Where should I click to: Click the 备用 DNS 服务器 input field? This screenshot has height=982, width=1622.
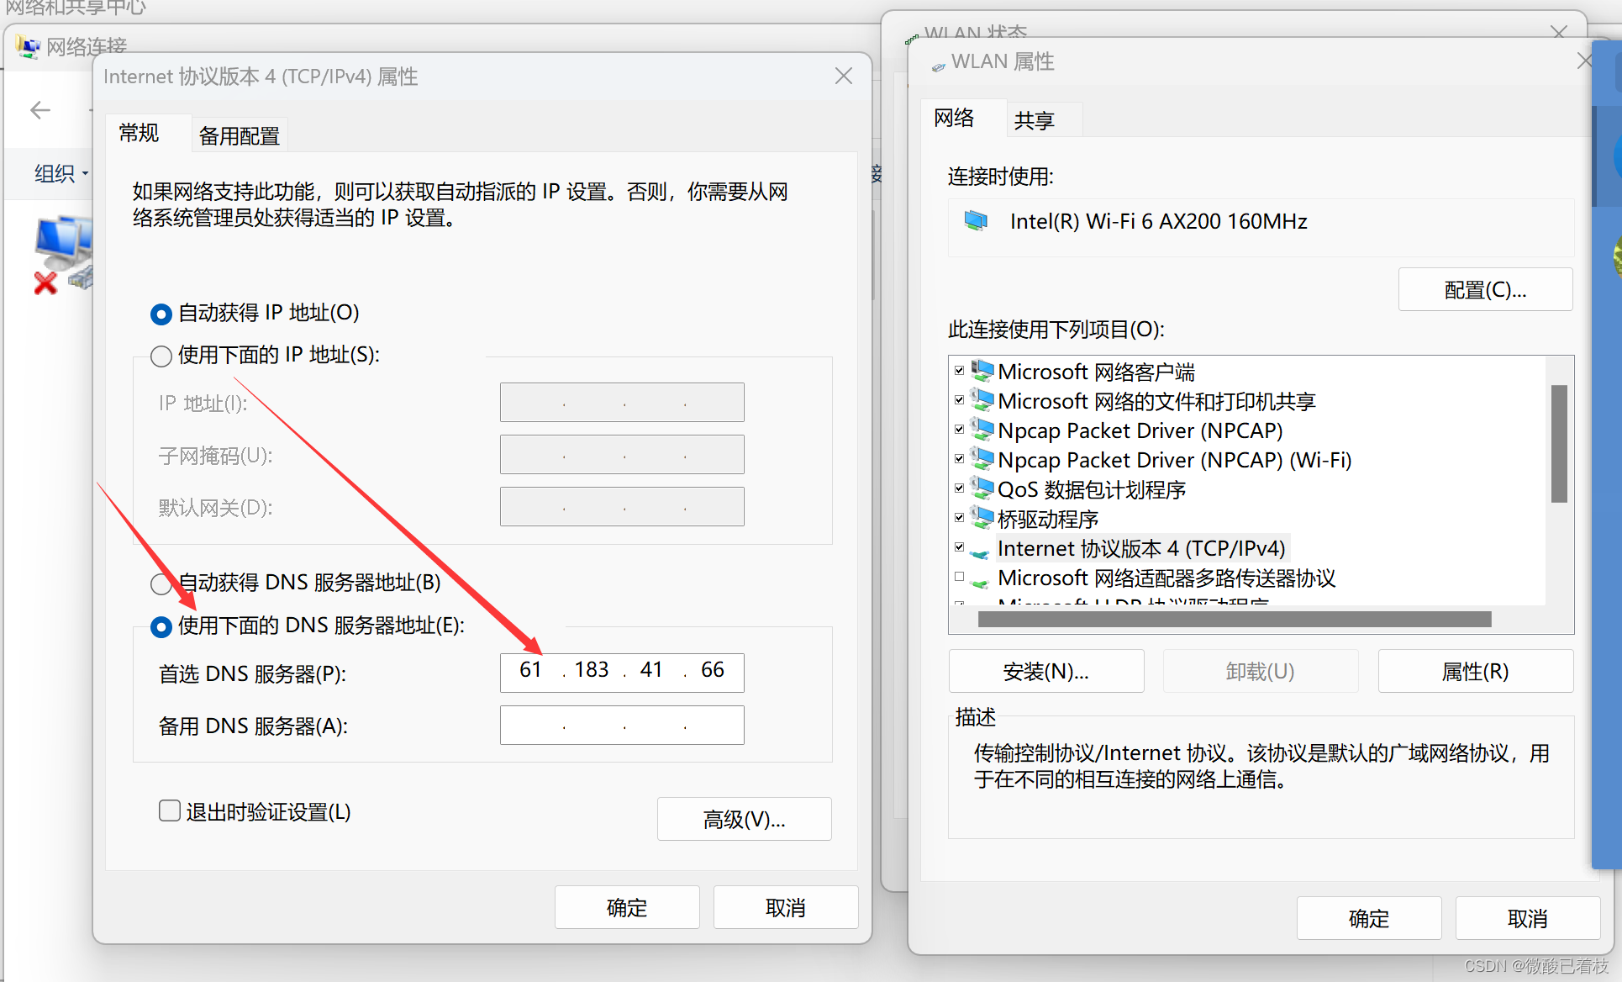(622, 725)
